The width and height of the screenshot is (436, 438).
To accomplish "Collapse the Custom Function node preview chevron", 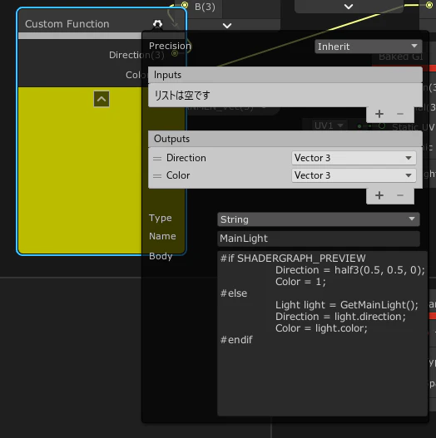I will click(102, 99).
